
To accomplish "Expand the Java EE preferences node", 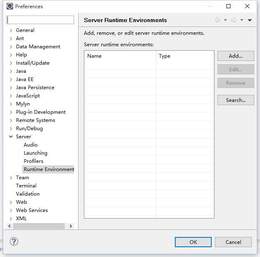I will [x=11, y=79].
